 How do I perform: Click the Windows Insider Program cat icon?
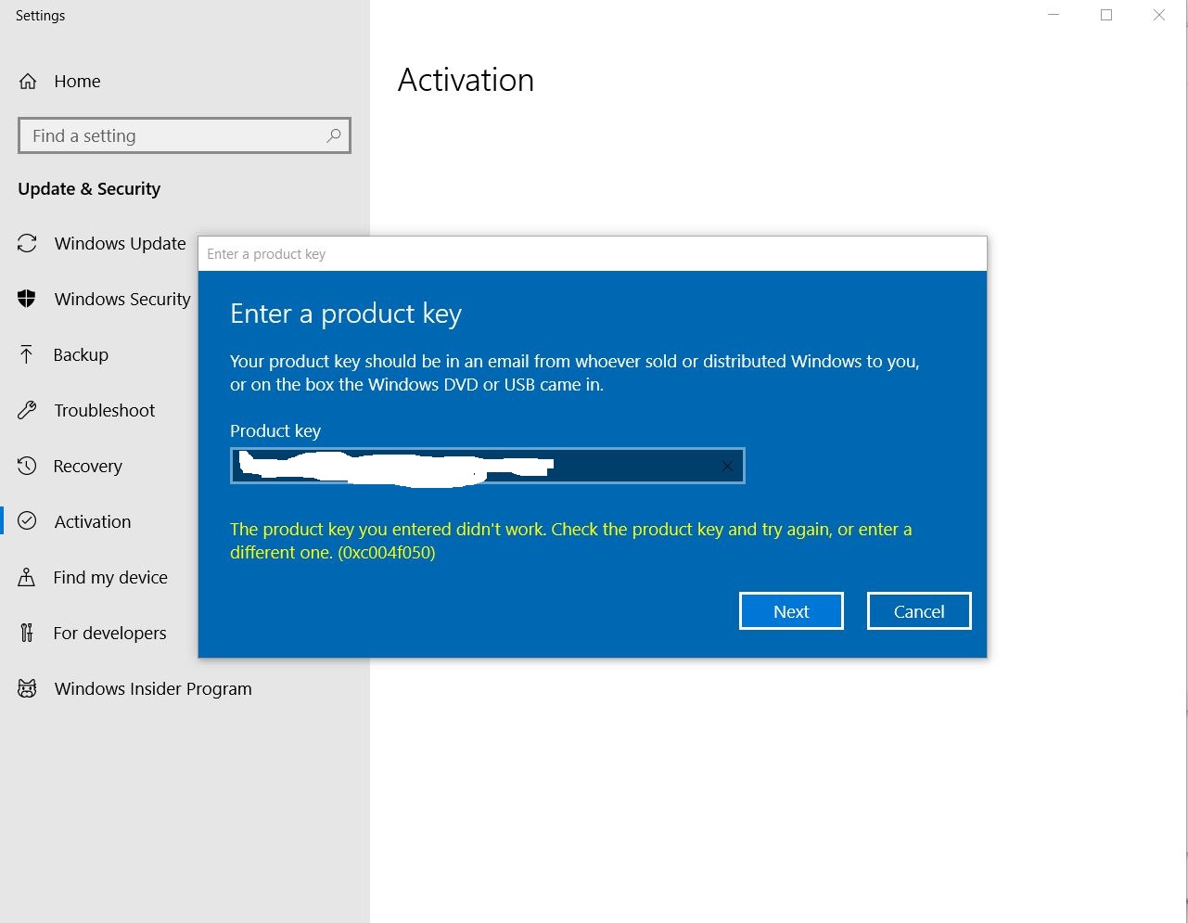[28, 688]
